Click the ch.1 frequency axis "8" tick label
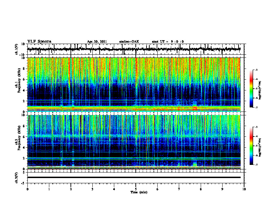275x212 pixels. click(24, 69)
